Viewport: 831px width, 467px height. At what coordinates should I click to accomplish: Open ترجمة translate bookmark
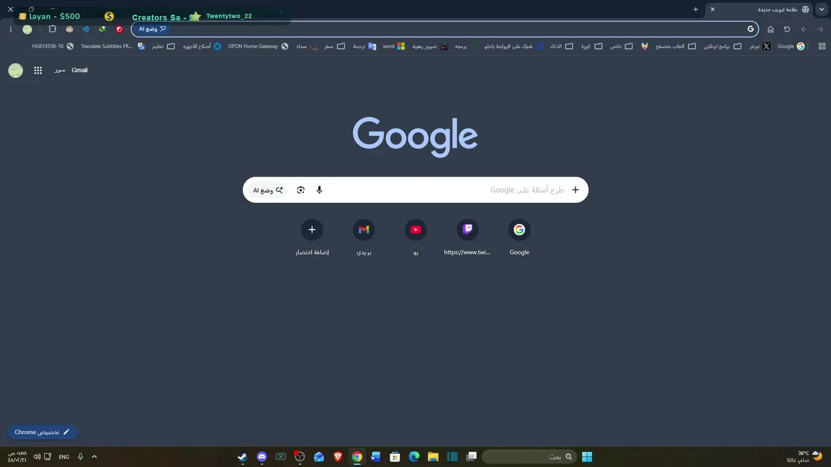[x=364, y=47]
